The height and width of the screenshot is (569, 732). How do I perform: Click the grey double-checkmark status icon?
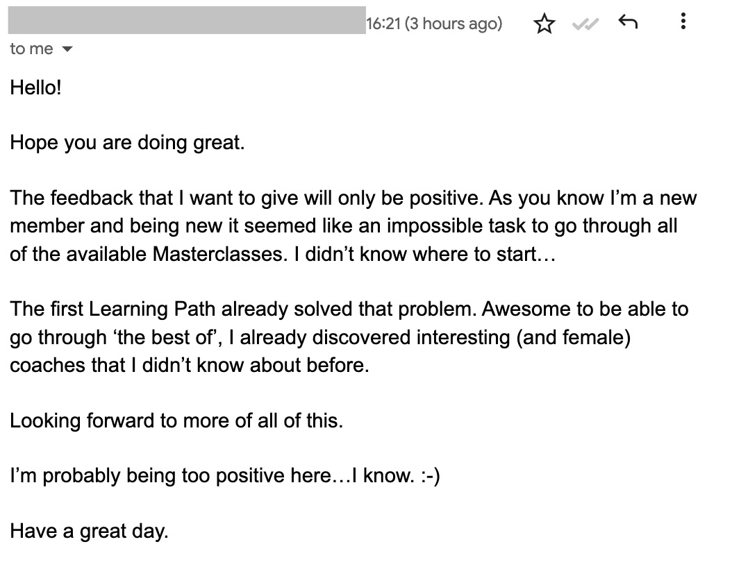coord(585,24)
